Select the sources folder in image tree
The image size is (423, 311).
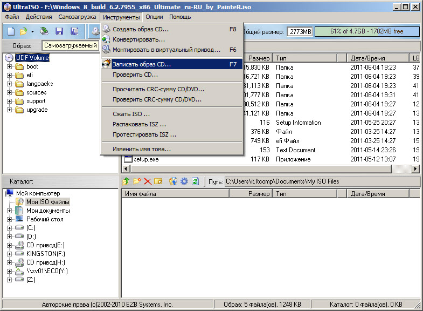(37, 92)
